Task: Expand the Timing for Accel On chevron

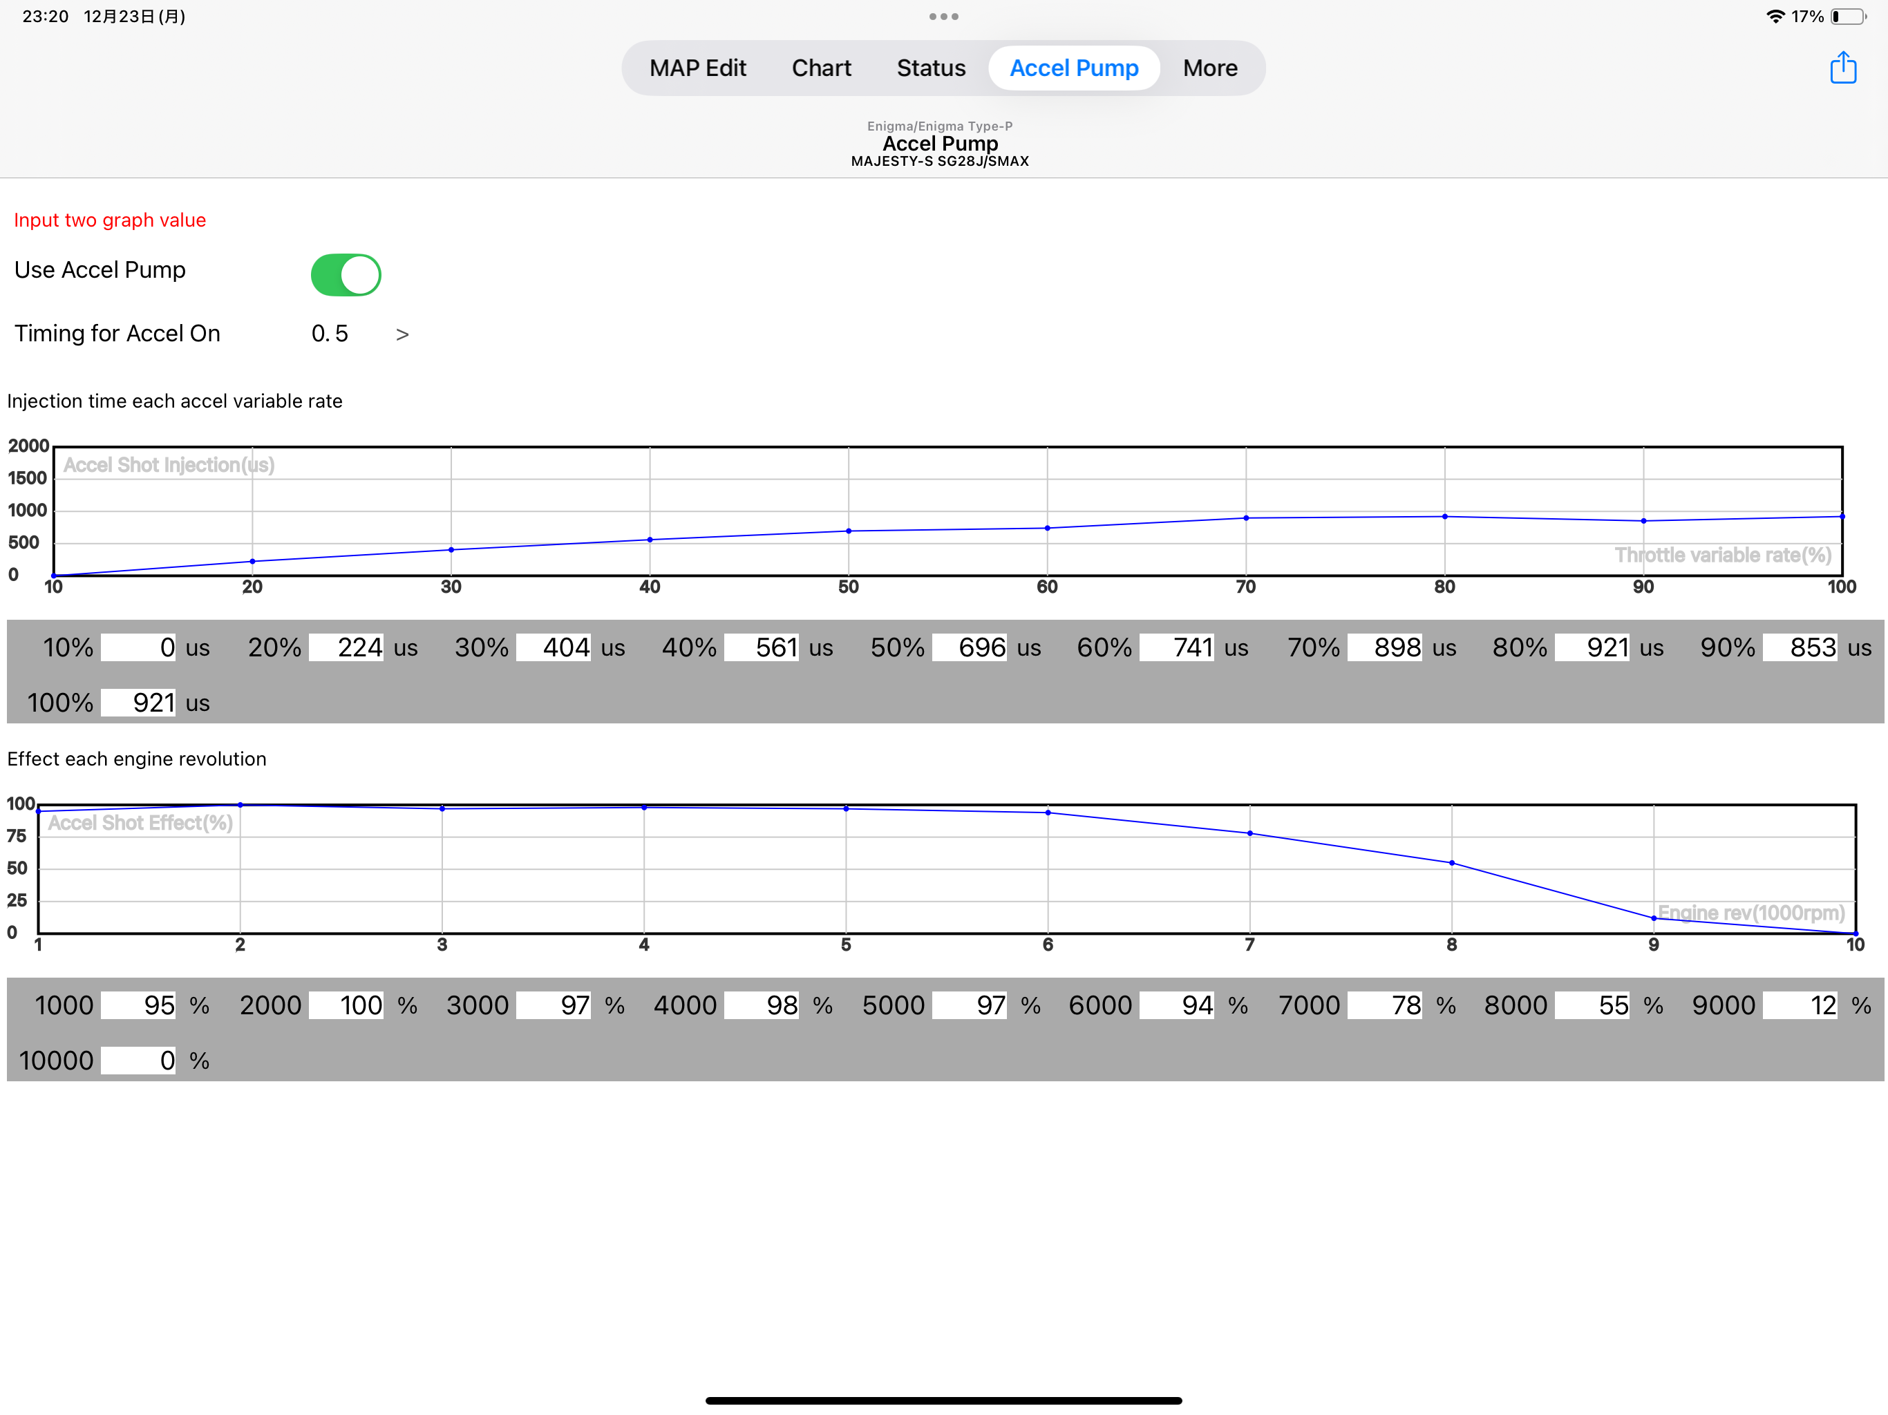Action: click(x=402, y=334)
